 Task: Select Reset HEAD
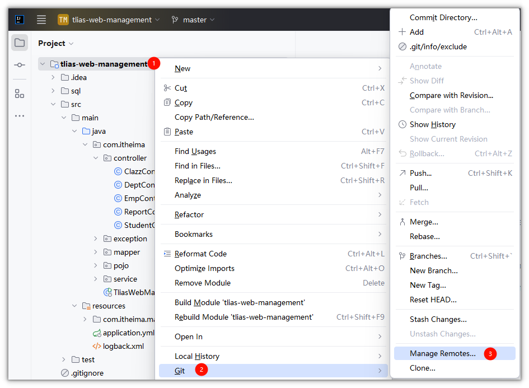coord(455,300)
